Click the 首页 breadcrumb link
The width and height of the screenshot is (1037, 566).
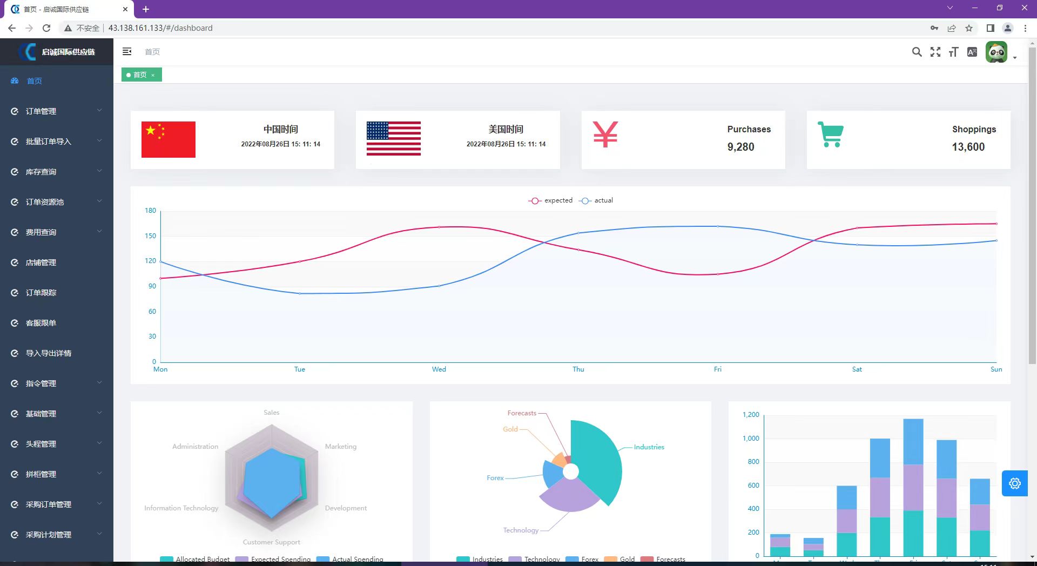152,52
